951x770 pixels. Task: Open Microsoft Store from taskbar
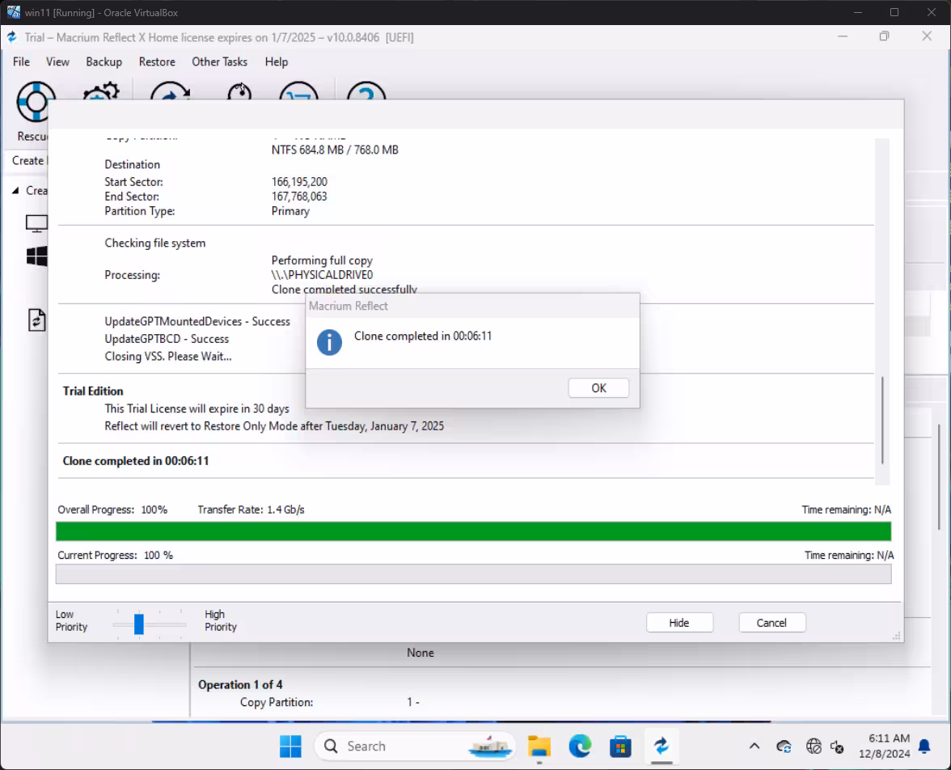pyautogui.click(x=620, y=747)
